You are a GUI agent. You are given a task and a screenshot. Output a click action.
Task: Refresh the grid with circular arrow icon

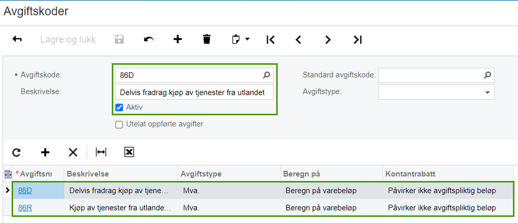(x=17, y=152)
